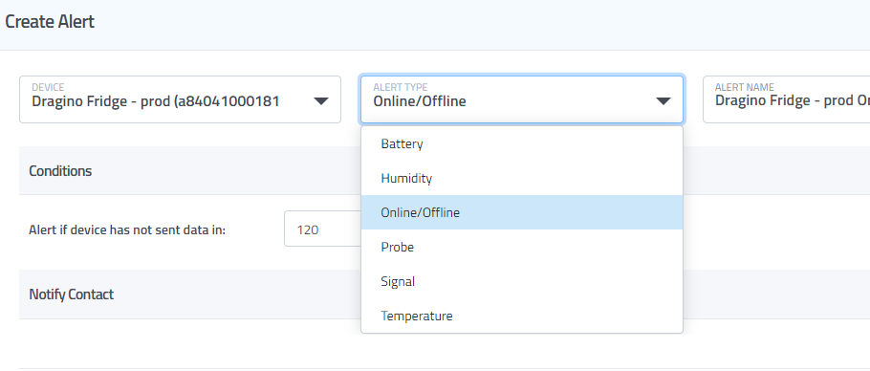Screen dimensions: 870x371
Task: Click the 120 minutes input field
Action: tap(322, 229)
